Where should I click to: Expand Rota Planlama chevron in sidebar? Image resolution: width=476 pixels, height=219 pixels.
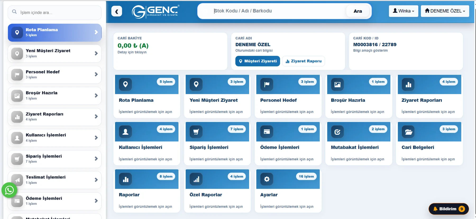[96, 32]
